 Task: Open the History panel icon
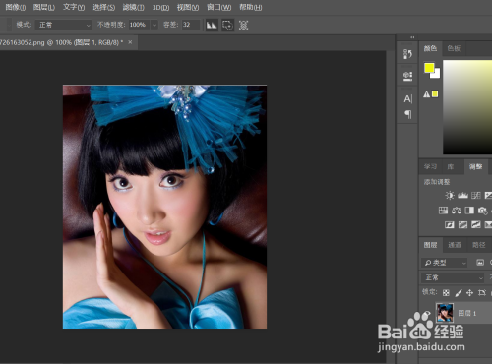tap(407, 54)
